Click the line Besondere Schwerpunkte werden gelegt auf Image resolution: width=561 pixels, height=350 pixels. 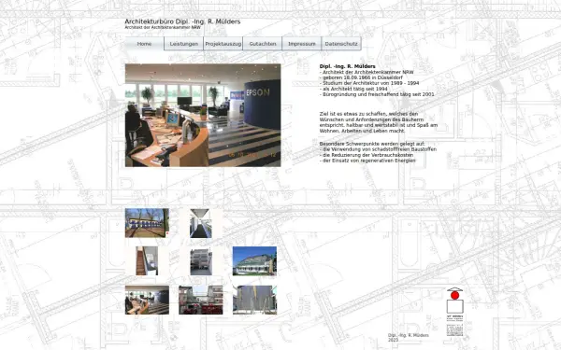372,144
